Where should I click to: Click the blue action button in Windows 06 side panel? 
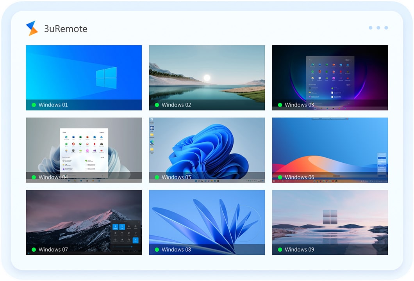pyautogui.click(x=382, y=158)
